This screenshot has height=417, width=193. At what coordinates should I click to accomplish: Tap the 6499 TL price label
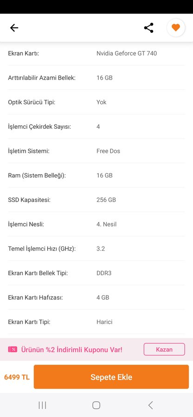(17, 377)
